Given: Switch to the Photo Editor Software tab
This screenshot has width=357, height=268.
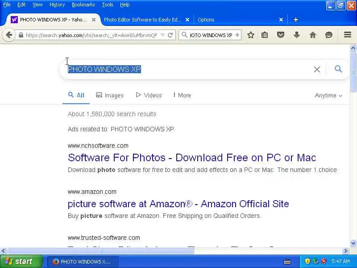Looking at the screenshot, I should point(142,20).
